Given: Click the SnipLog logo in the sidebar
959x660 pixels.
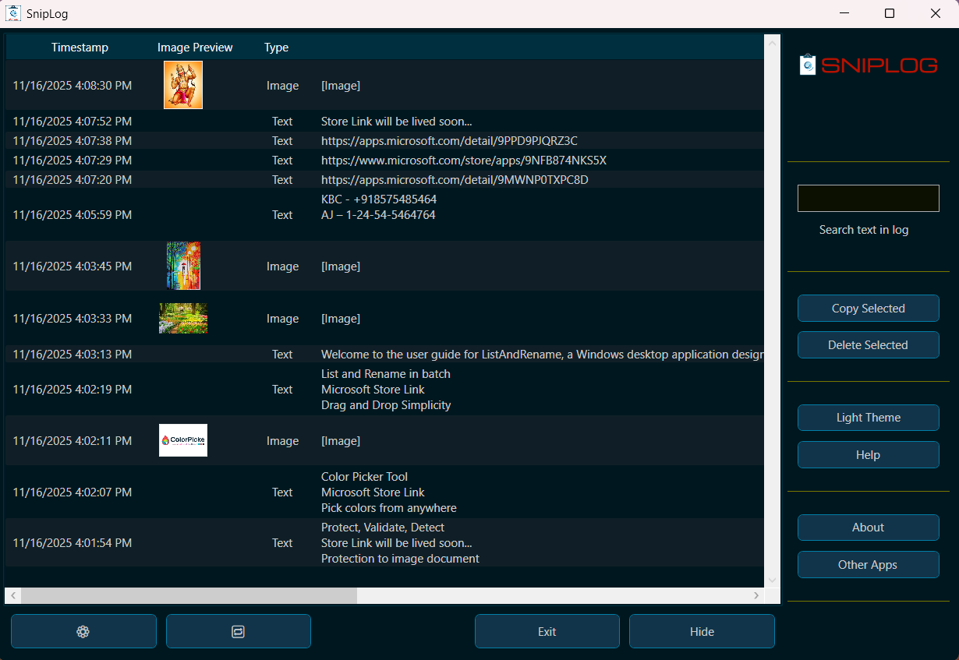Looking at the screenshot, I should click(868, 65).
